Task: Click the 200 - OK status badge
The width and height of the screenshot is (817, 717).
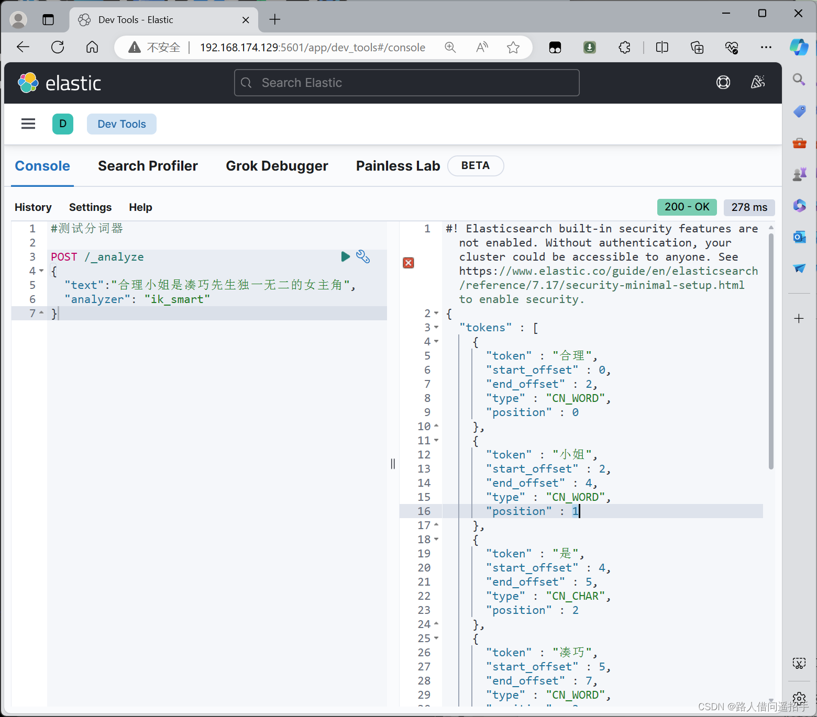Action: pyautogui.click(x=687, y=207)
